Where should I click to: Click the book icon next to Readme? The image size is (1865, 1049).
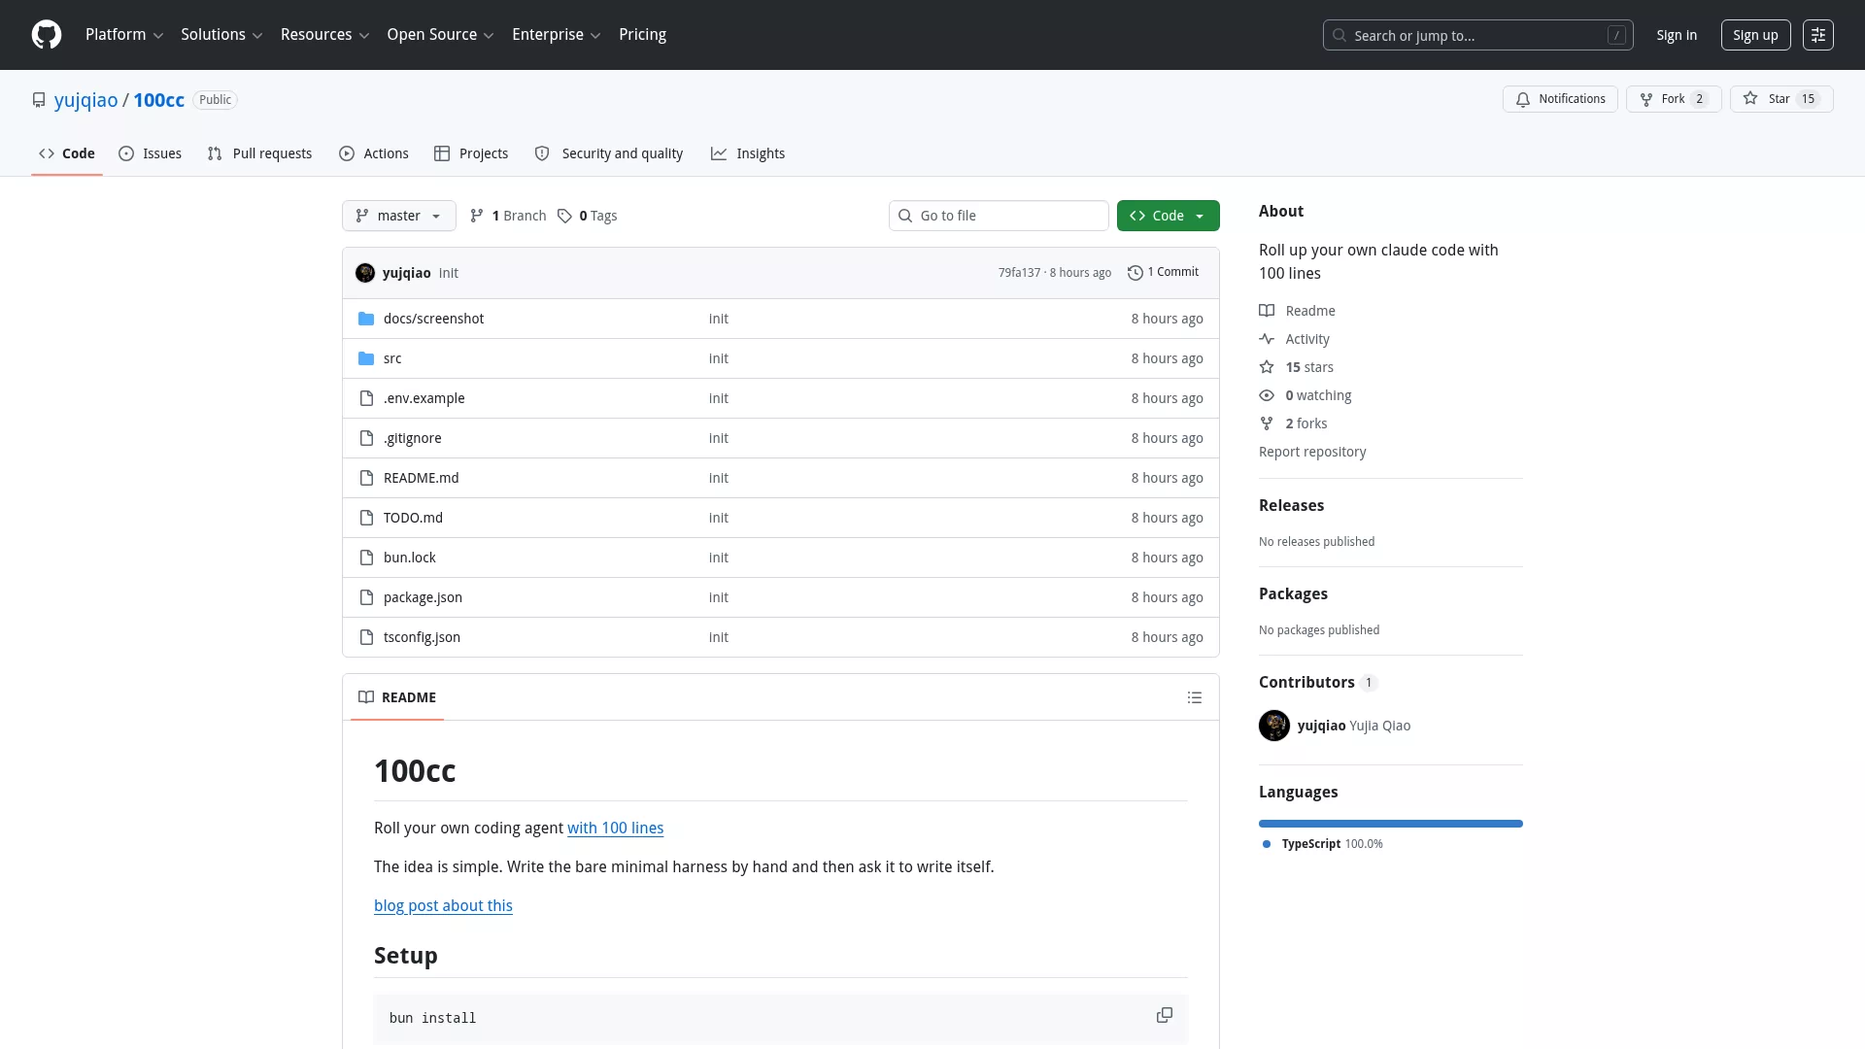click(x=1267, y=311)
